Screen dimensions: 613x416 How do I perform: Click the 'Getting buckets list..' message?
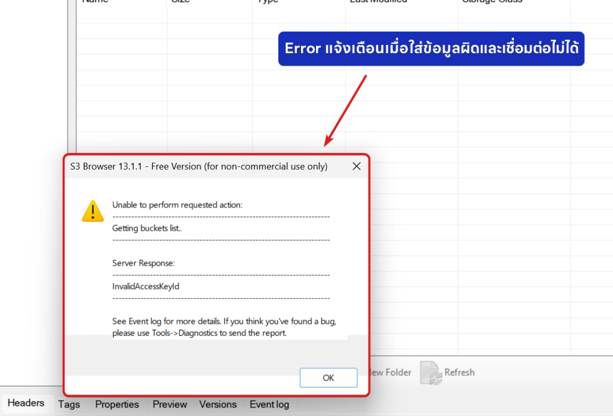pos(147,228)
